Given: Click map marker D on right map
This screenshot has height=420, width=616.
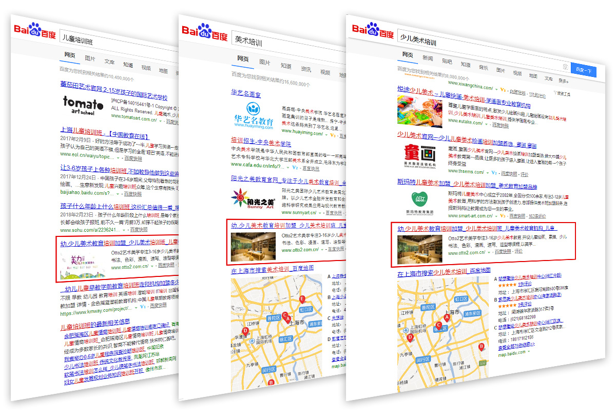Looking at the screenshot, I should click(x=410, y=337).
